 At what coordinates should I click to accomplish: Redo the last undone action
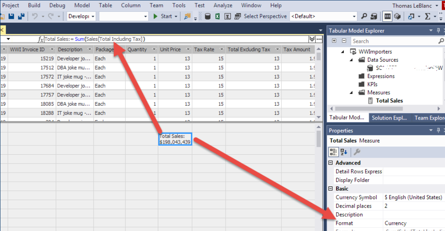[51, 16]
